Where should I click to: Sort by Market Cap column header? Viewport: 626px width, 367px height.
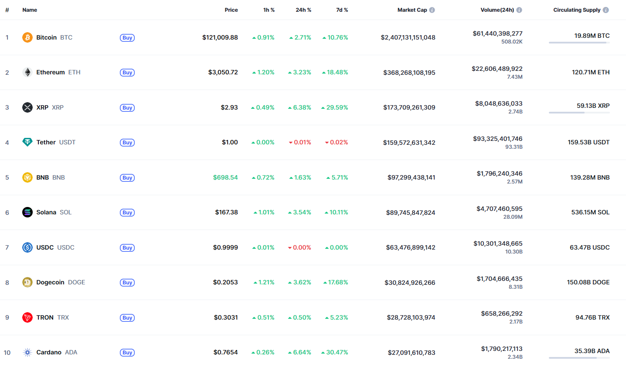[x=412, y=10]
